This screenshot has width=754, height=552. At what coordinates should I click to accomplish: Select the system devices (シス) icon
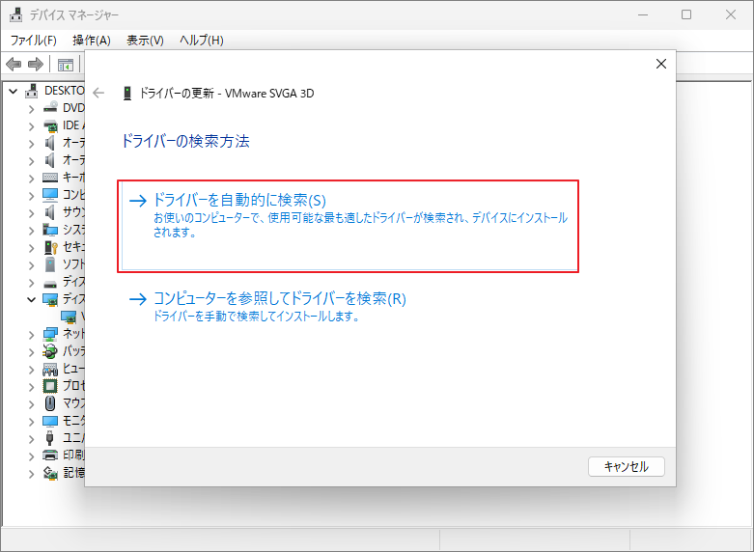(x=50, y=230)
